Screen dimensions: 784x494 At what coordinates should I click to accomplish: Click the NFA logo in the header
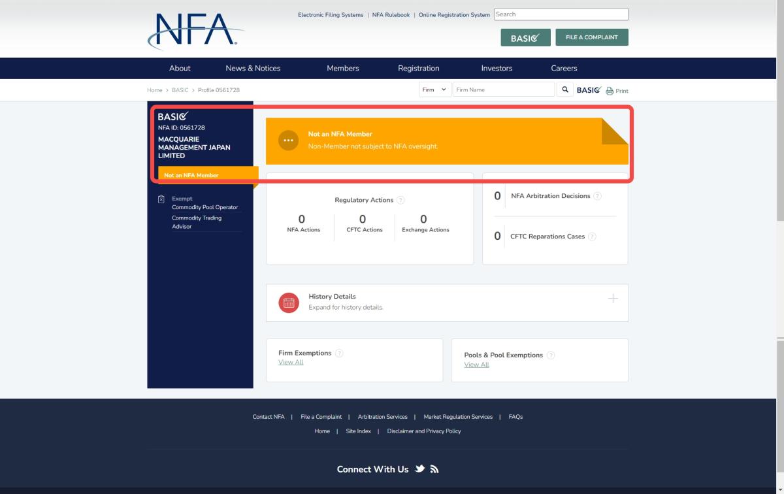[196, 31]
